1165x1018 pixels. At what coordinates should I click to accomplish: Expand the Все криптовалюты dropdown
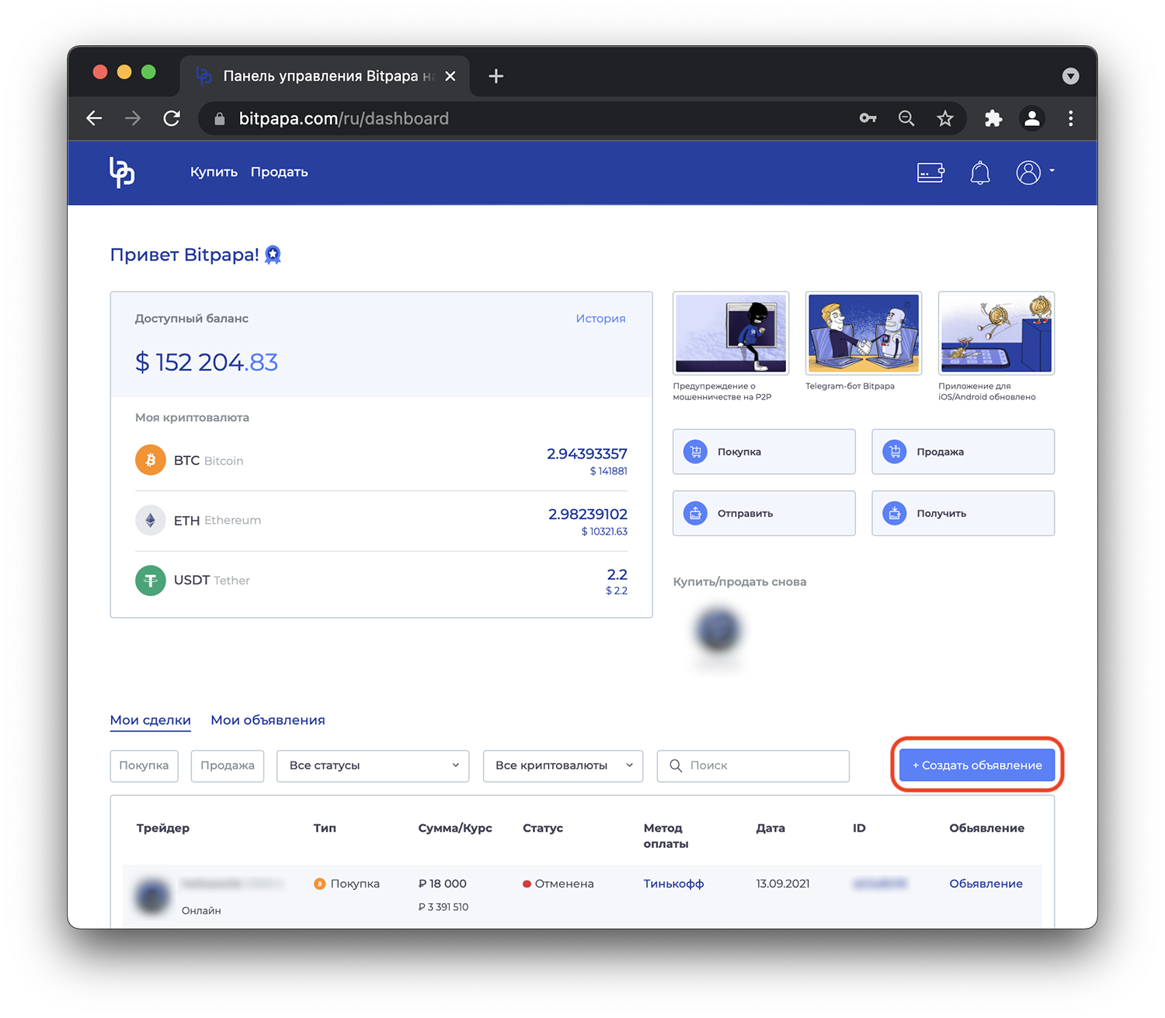pyautogui.click(x=563, y=765)
